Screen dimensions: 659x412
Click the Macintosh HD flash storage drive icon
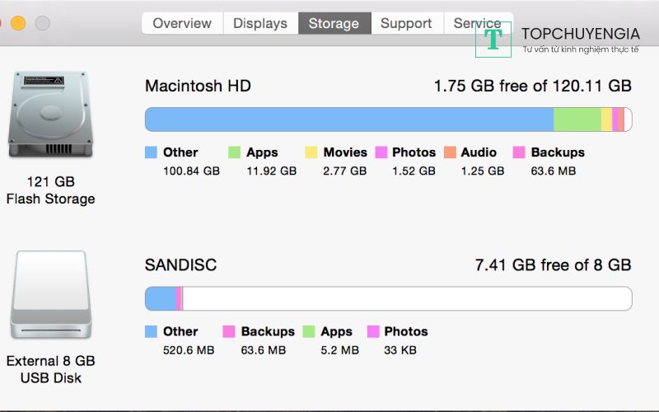(50, 115)
